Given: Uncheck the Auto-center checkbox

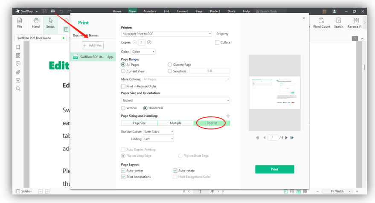Looking at the screenshot, I should coord(123,171).
